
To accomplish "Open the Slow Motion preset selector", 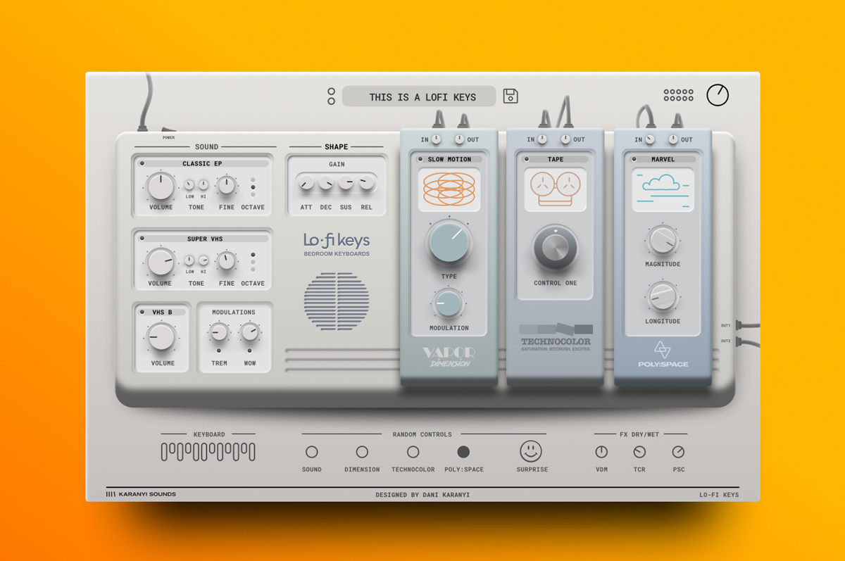I will [x=449, y=159].
